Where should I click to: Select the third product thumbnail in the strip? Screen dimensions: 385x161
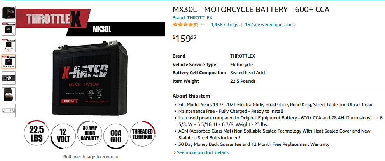click(x=9, y=45)
